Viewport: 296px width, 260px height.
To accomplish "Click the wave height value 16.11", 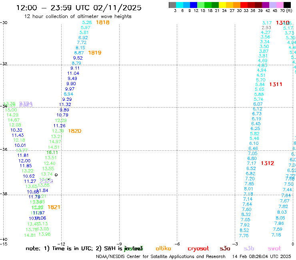I will tap(52, 152).
